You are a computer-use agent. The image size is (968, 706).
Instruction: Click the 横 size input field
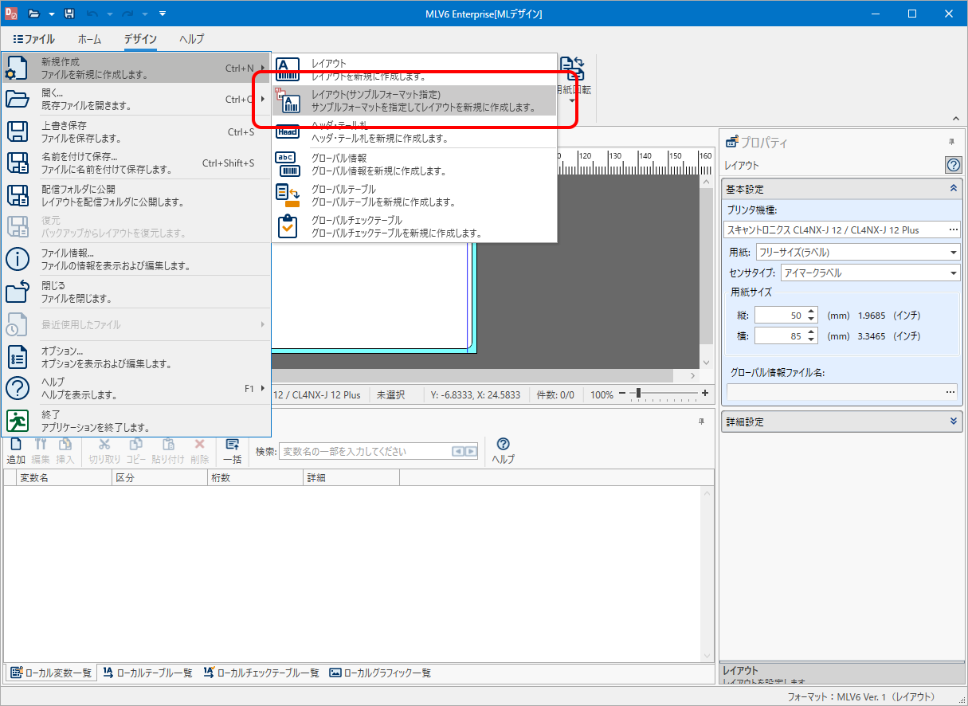tap(779, 335)
